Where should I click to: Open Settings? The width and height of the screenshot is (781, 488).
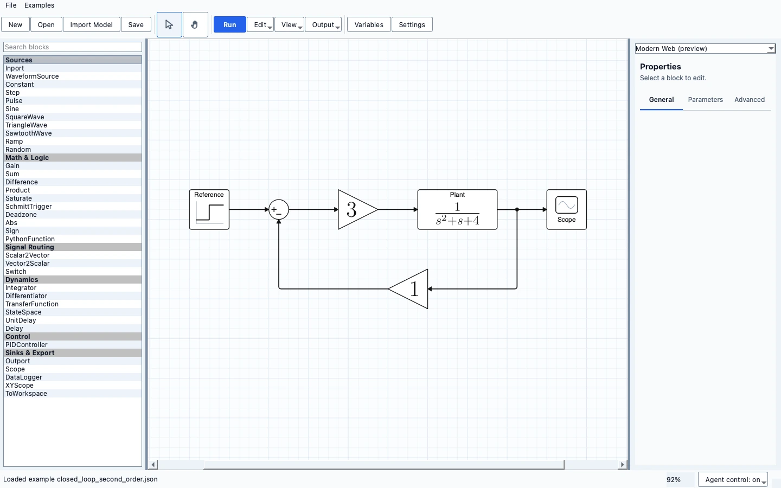pyautogui.click(x=412, y=25)
